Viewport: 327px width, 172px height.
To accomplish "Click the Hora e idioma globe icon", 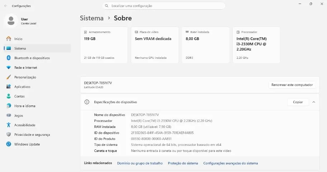I will (9, 106).
